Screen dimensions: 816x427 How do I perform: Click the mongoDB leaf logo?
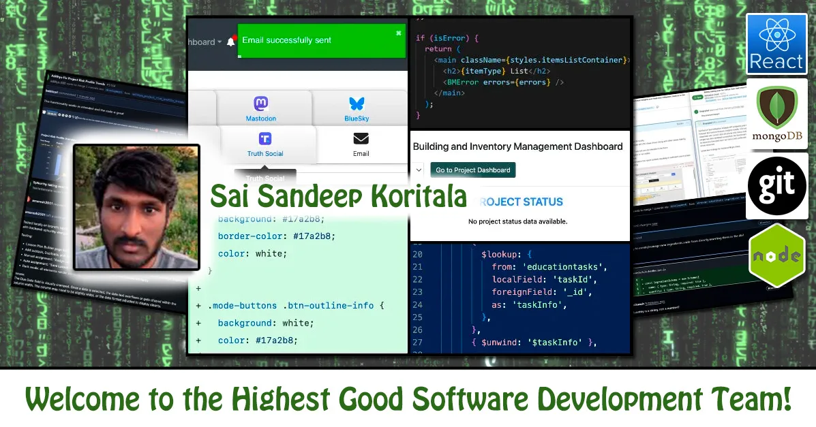777,113
